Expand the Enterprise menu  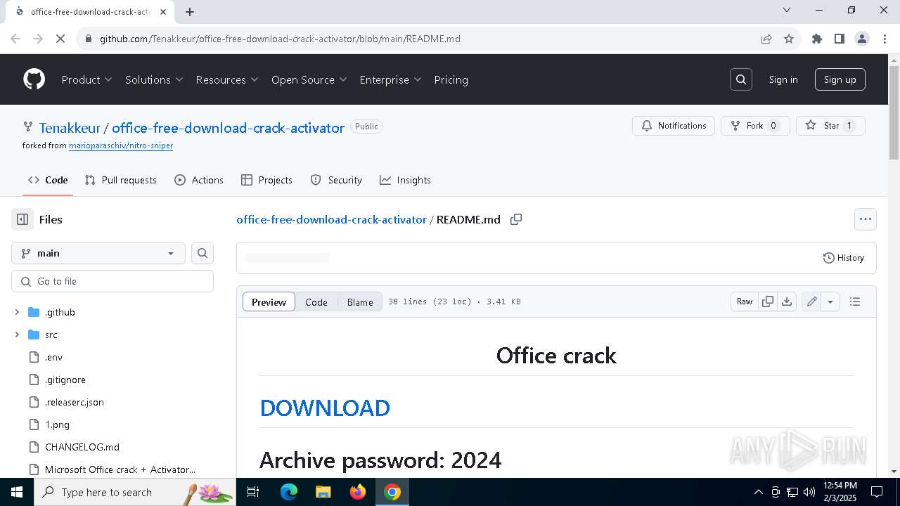390,79
